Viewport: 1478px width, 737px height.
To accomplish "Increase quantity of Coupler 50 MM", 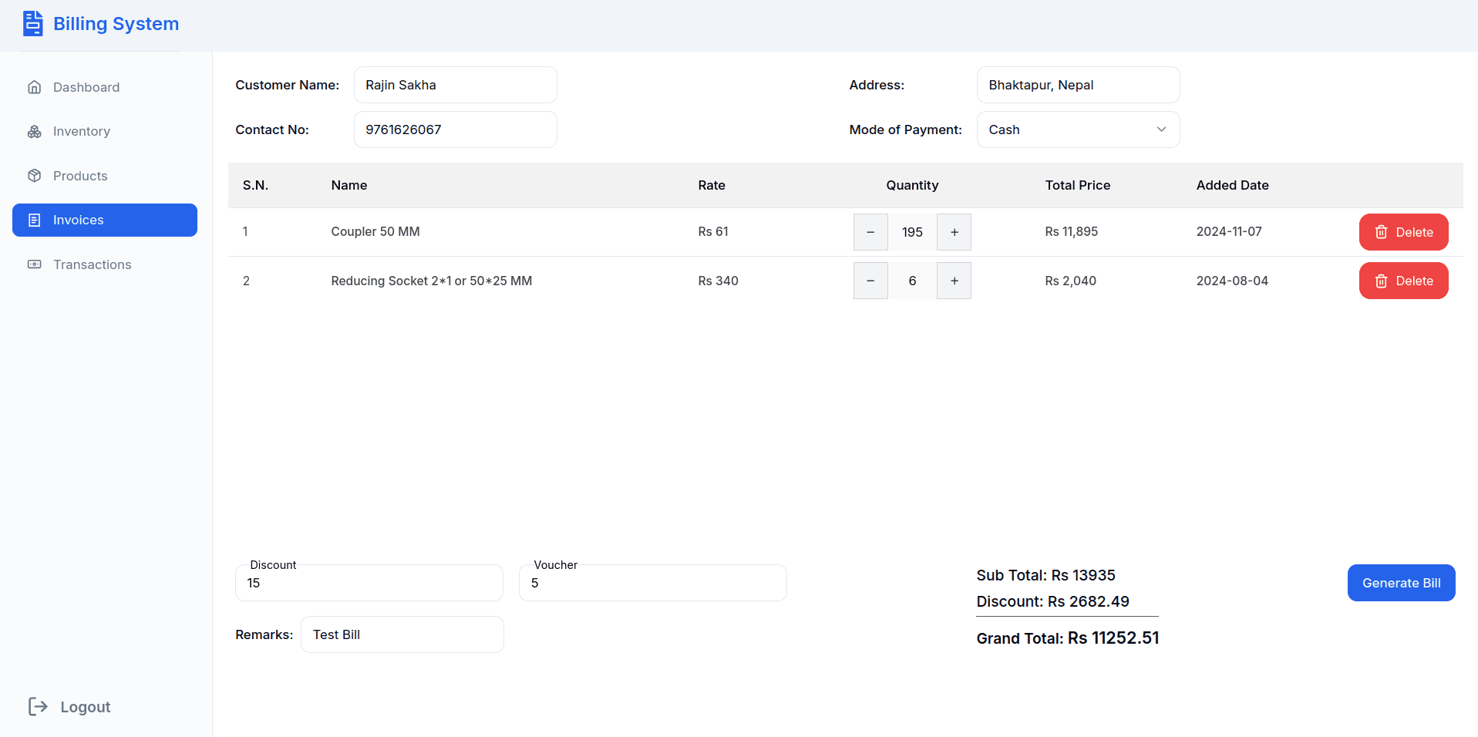I will tap(954, 232).
